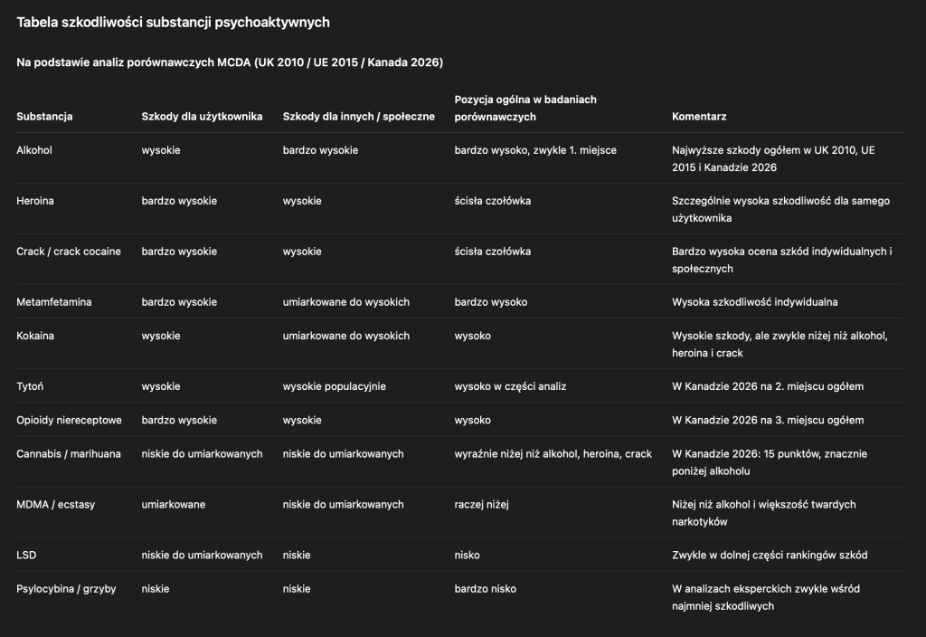
Task: Click the 'Pozycja ogólna w badaniach porównawczych' header
Action: pos(525,108)
